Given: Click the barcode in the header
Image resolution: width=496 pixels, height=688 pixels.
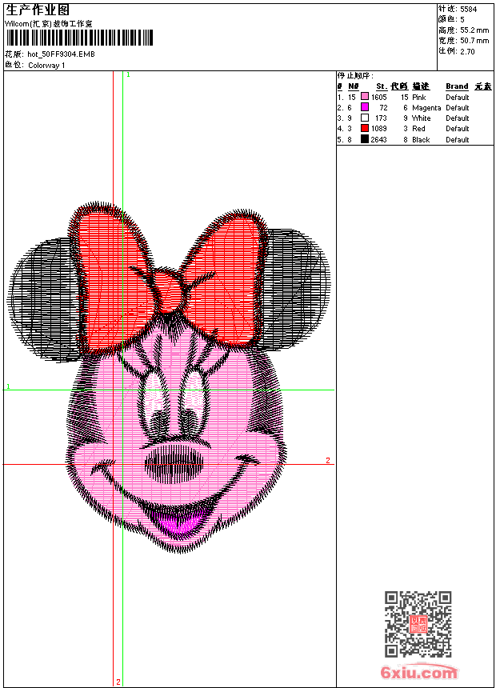Looking at the screenshot, I should (79, 38).
